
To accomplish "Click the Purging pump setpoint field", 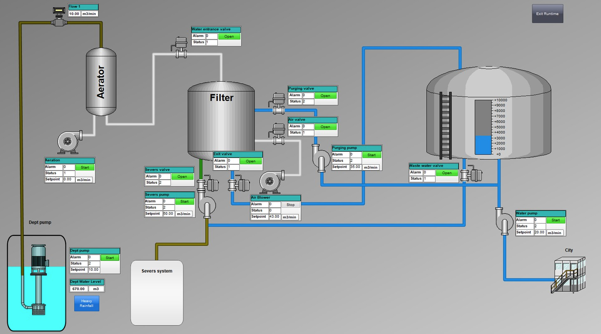I will pyautogui.click(x=356, y=167).
